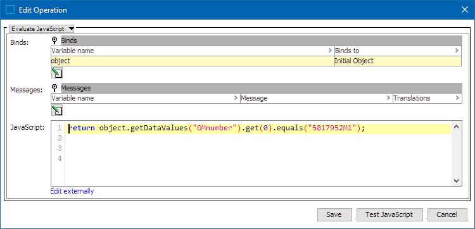Expand the Messages Variable name column arrow
This screenshot has height=229, width=475.
click(236, 98)
